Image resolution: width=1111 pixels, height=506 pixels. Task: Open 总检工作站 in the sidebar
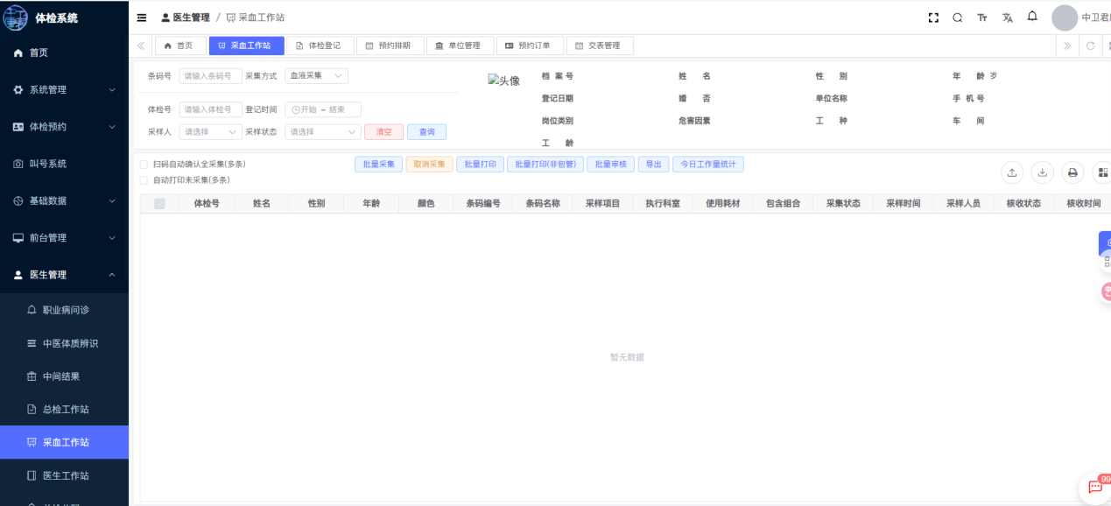click(66, 410)
